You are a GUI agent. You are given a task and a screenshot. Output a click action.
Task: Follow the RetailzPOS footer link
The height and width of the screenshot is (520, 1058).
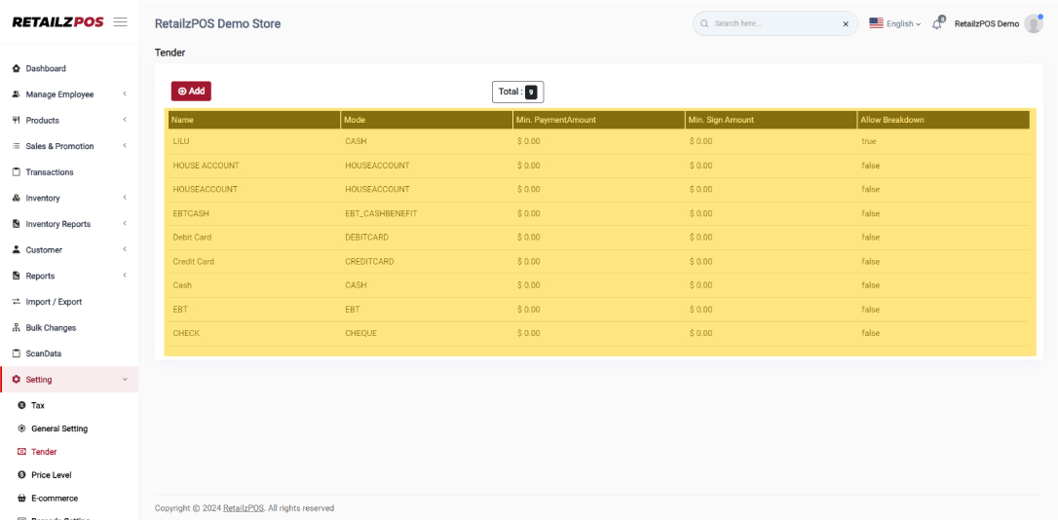pos(243,508)
